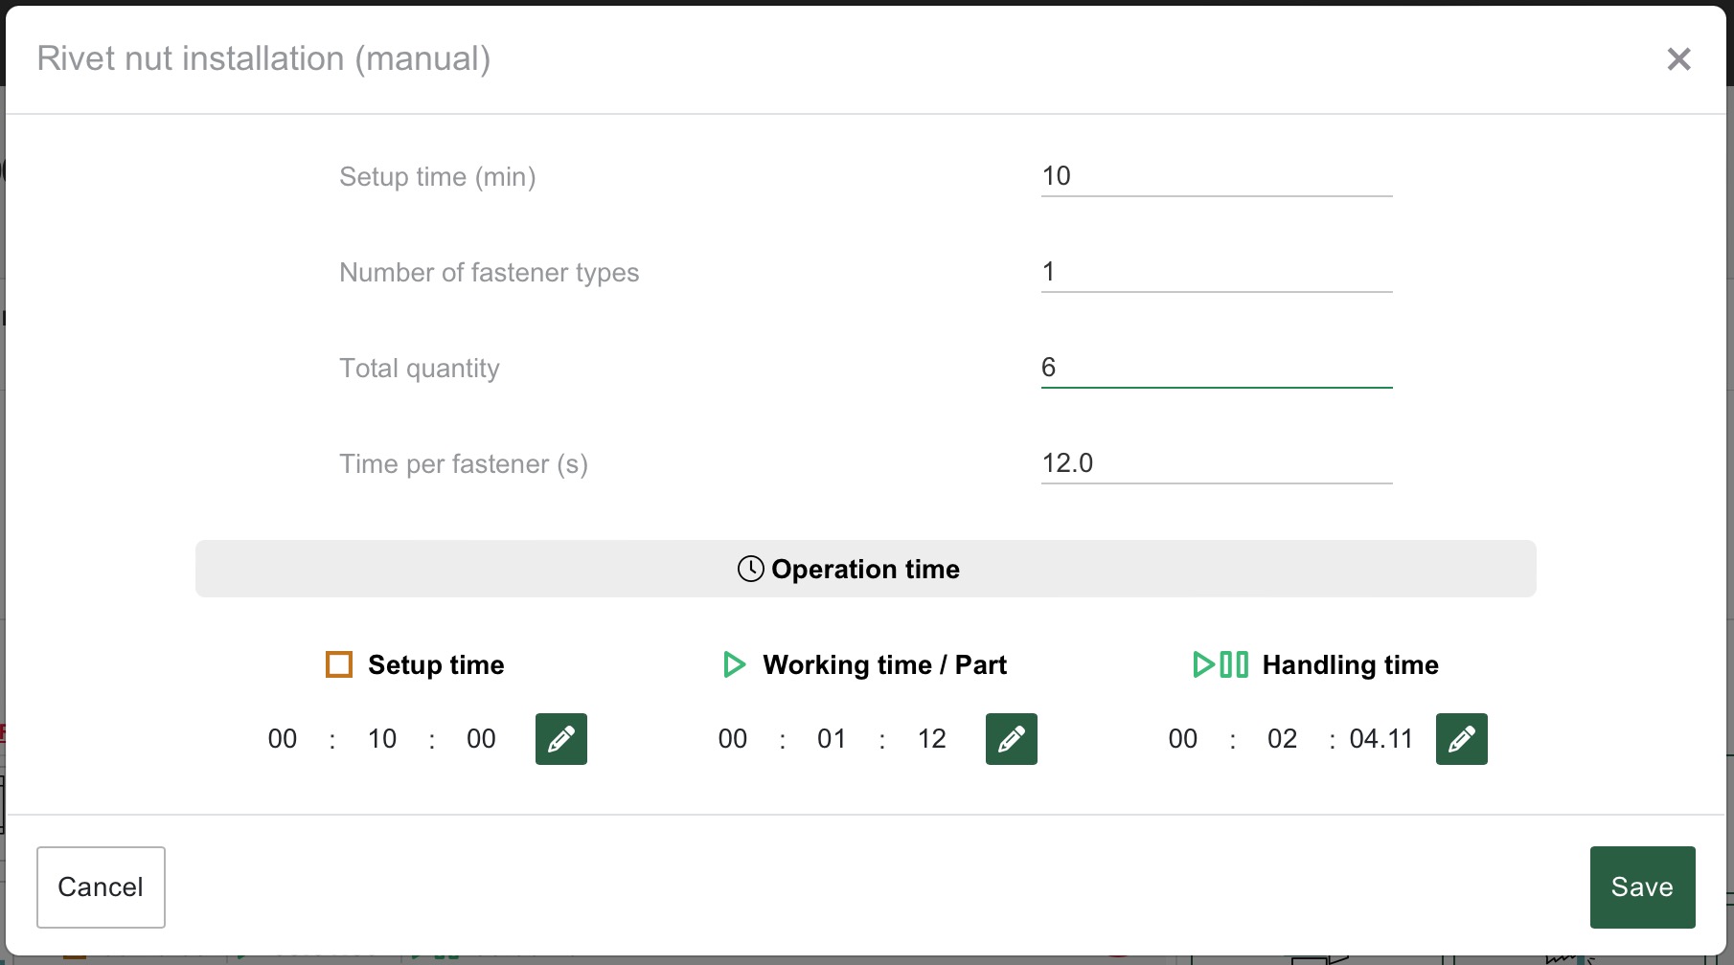Screen dimensions: 1734x965
Task: Close the Rivet nut installation dialog
Action: [x=1678, y=59]
